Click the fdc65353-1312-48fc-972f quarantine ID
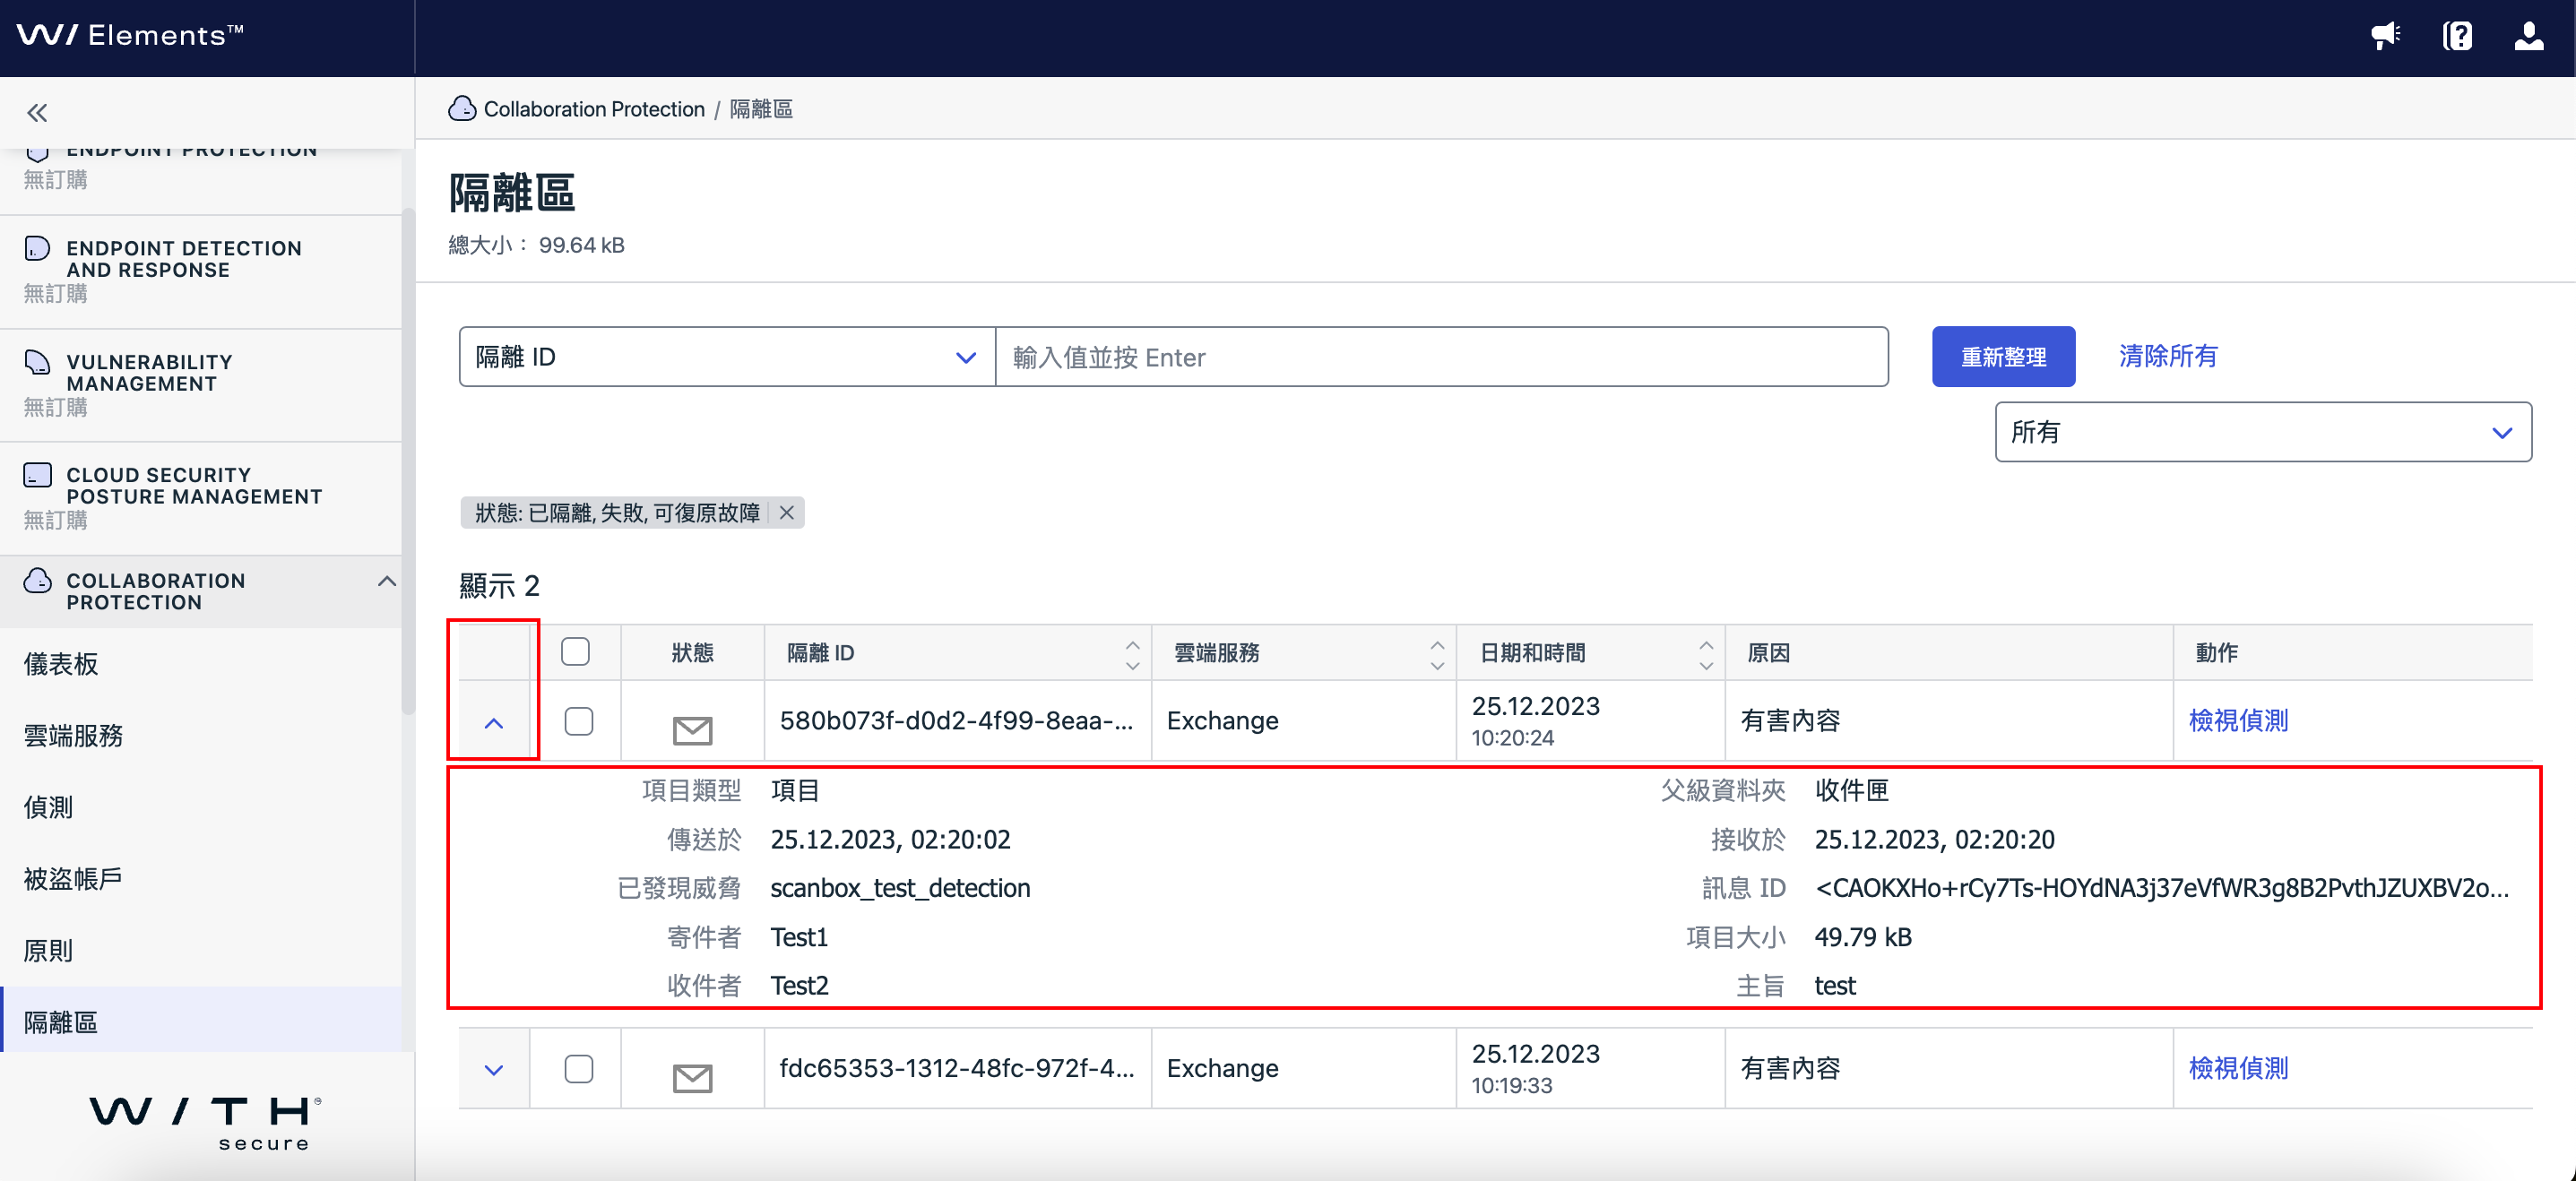Viewport: 2576px width, 1181px height. tap(956, 1069)
